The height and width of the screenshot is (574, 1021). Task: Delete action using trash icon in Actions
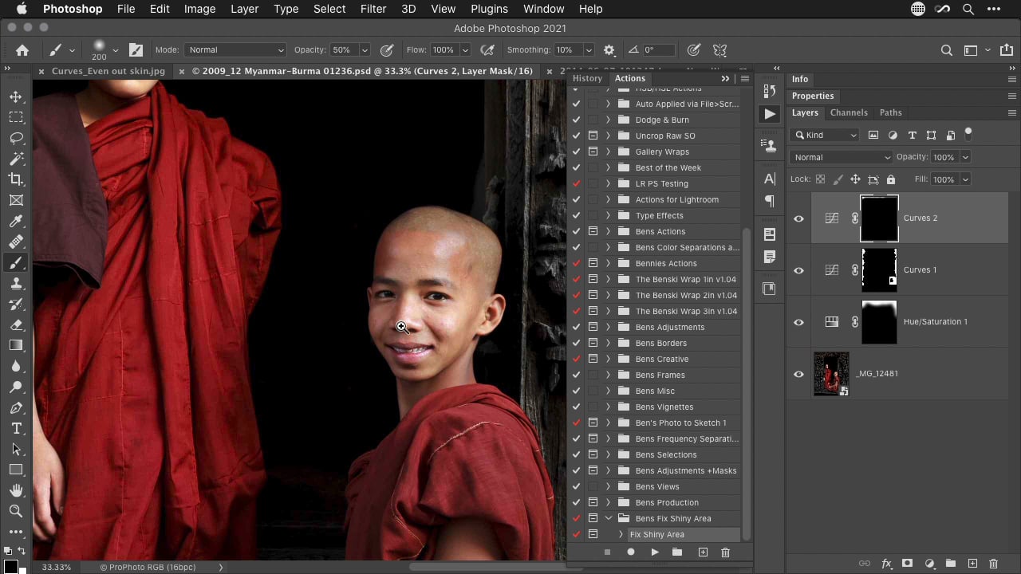pos(725,552)
